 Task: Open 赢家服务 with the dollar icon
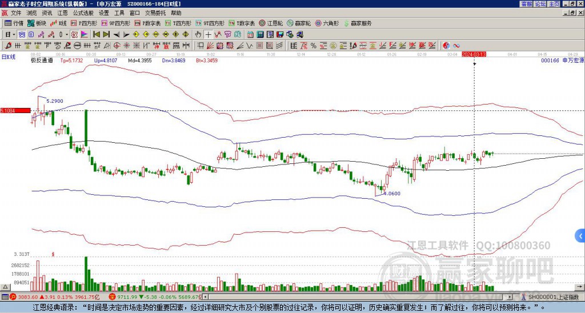click(358, 23)
